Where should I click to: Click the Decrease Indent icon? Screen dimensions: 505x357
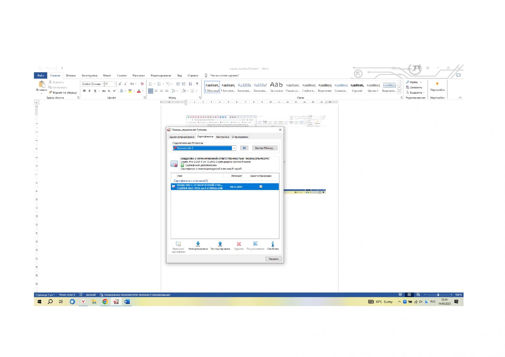coord(178,84)
